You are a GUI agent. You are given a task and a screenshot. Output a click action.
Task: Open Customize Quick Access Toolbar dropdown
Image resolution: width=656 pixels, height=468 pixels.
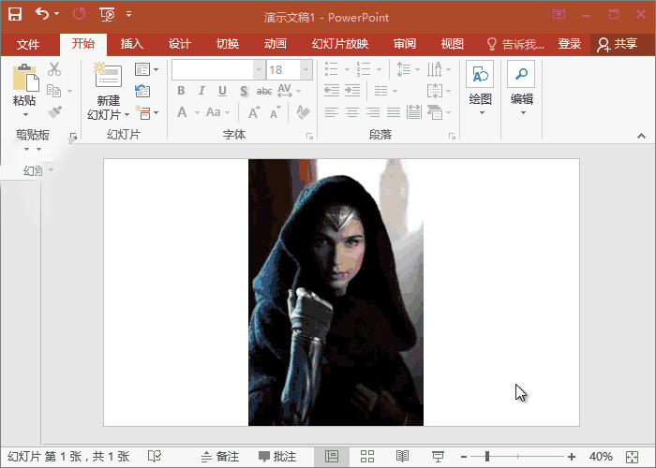129,14
